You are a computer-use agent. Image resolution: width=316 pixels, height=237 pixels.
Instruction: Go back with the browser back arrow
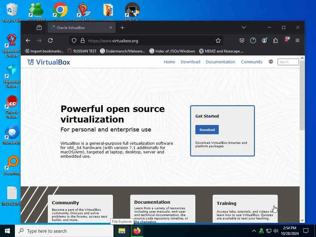pos(28,40)
